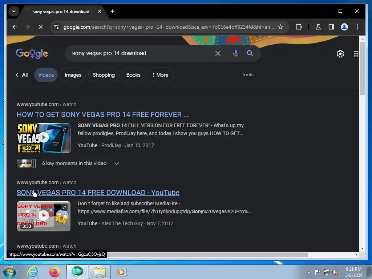Select the active browser taskbar button
Image resolution: width=372 pixels, height=279 pixels.
click(77, 272)
